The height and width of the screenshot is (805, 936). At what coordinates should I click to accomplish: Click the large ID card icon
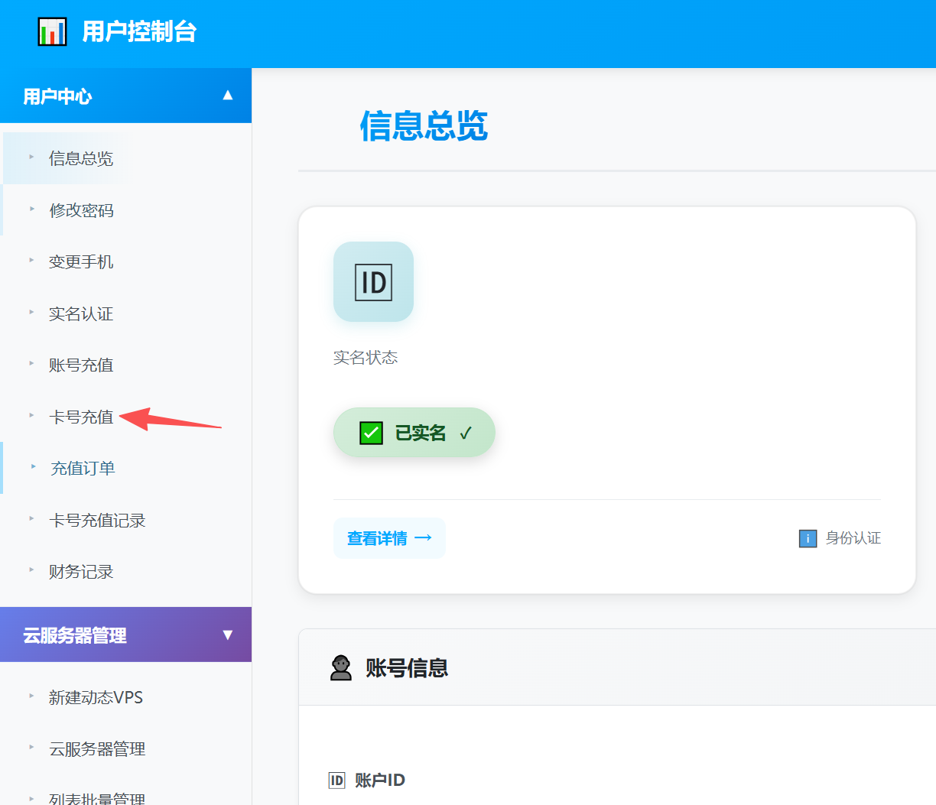[x=373, y=282]
